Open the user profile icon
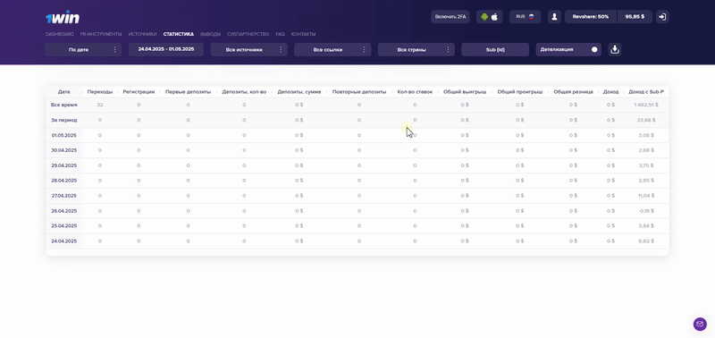The width and height of the screenshot is (715, 338). point(554,17)
